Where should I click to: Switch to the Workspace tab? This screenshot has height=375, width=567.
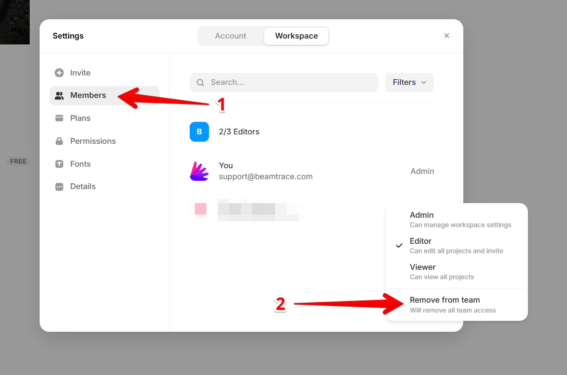296,36
